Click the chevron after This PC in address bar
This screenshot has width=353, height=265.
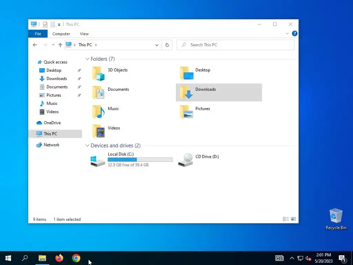coord(96,45)
